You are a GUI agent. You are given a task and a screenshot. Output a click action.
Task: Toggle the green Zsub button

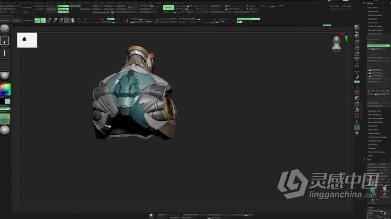(110, 19)
